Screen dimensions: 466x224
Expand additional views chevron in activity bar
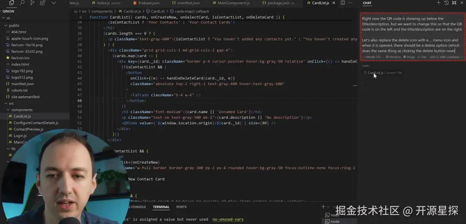pyautogui.click(x=54, y=3)
